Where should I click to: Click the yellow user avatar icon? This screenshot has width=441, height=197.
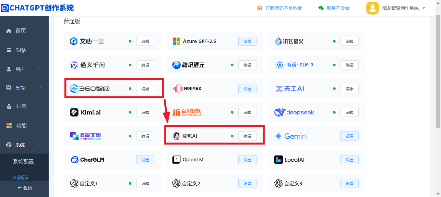[x=373, y=8]
